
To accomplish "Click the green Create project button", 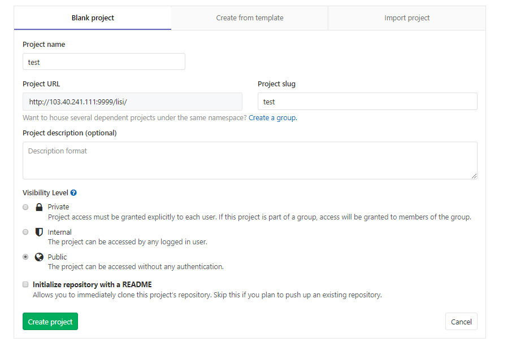I will (50, 322).
